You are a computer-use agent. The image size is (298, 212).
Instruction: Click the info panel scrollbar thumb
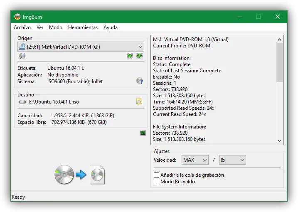279,62
